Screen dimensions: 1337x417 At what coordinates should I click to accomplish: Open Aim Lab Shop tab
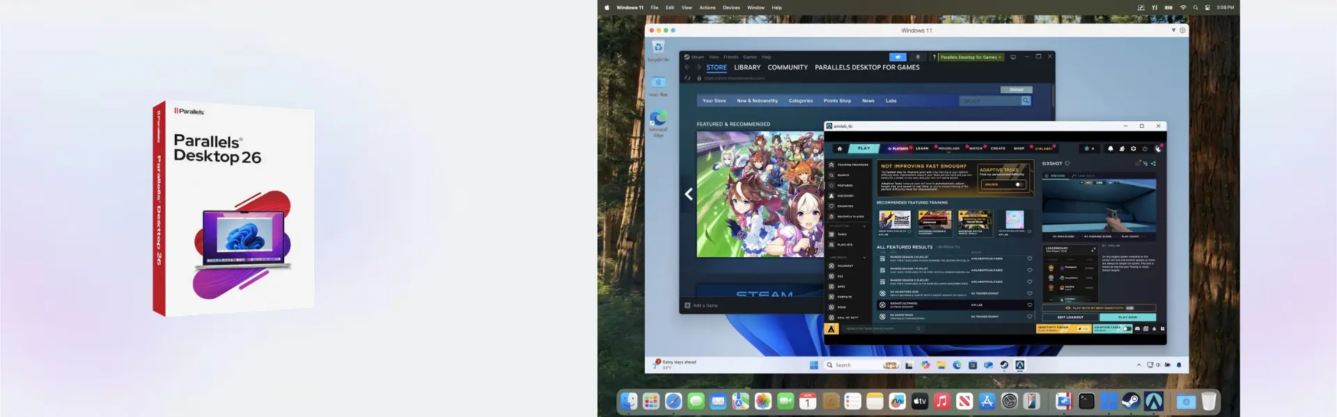(1019, 148)
